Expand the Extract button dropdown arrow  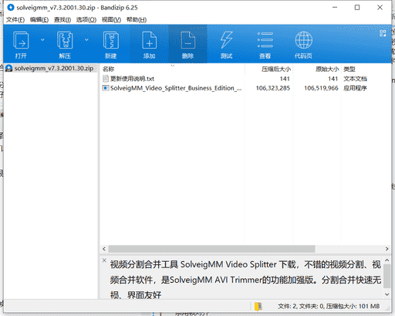click(86, 40)
